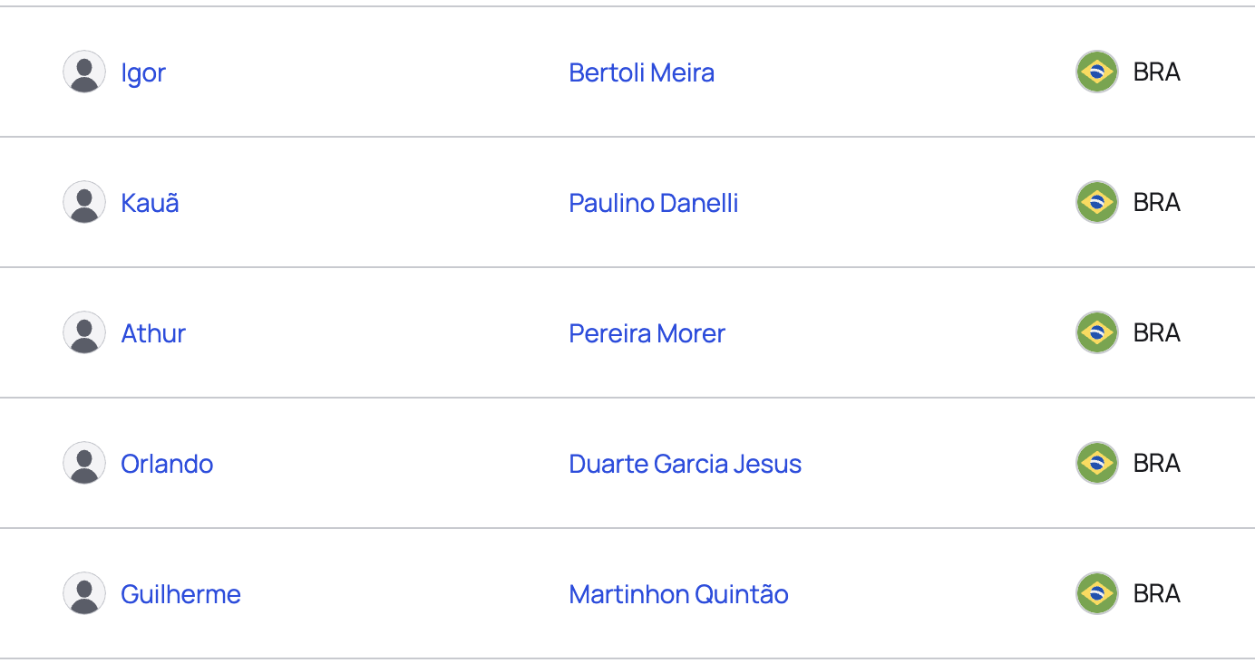Click the Brazil flag in Guilherme's row

click(x=1097, y=593)
